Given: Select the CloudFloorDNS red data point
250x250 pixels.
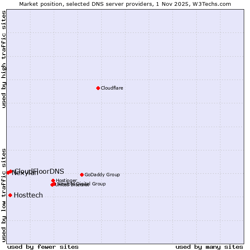Looking at the screenshot, I should [x=11, y=171].
